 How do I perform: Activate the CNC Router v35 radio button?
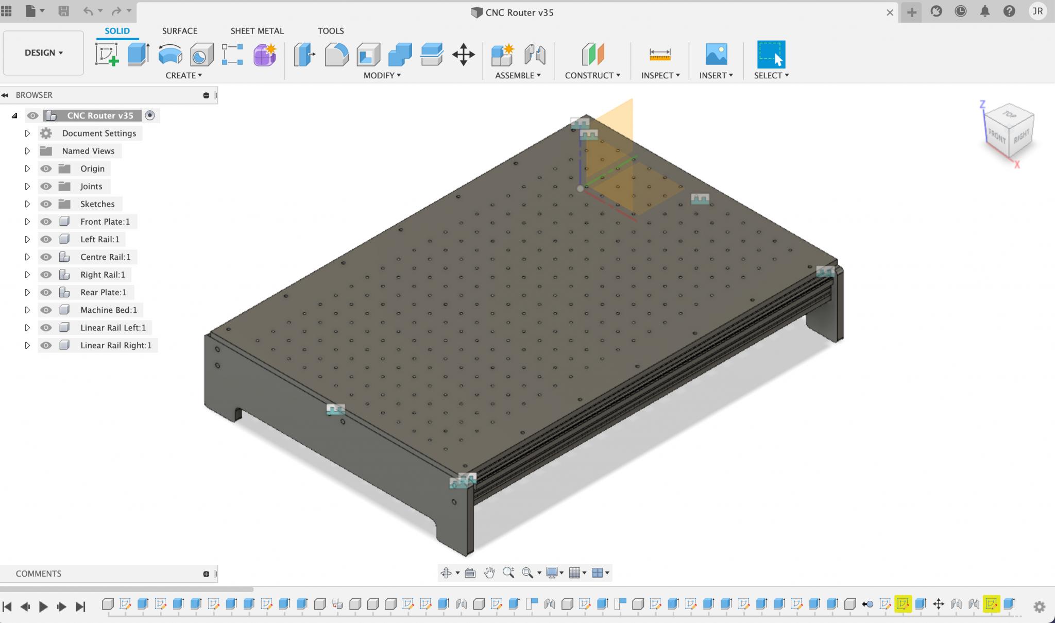(150, 115)
